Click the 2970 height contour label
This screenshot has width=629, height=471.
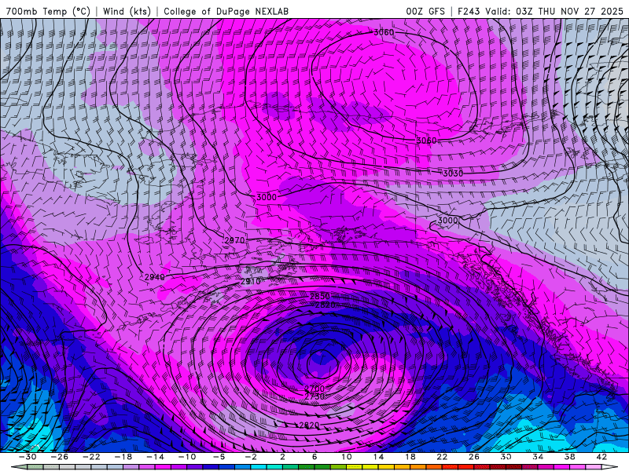[234, 240]
